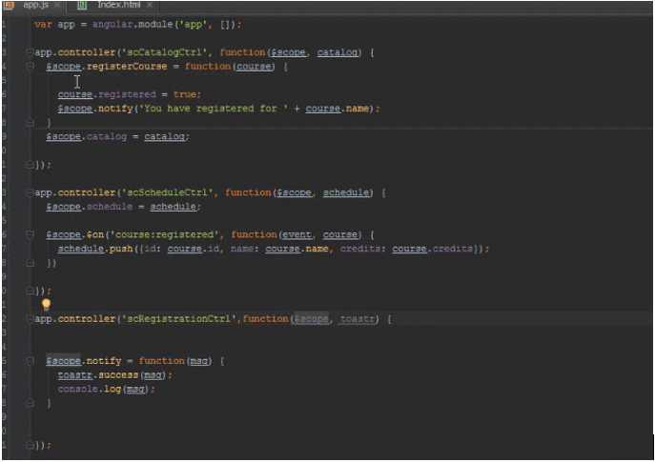Viewport: 655px width, 462px height.
Task: Collapse the $scope.$on callback fold marker
Action: [x=30, y=234]
